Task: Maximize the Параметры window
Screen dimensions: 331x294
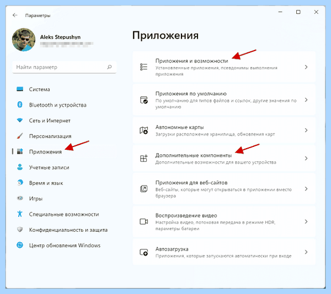Action: coord(298,12)
